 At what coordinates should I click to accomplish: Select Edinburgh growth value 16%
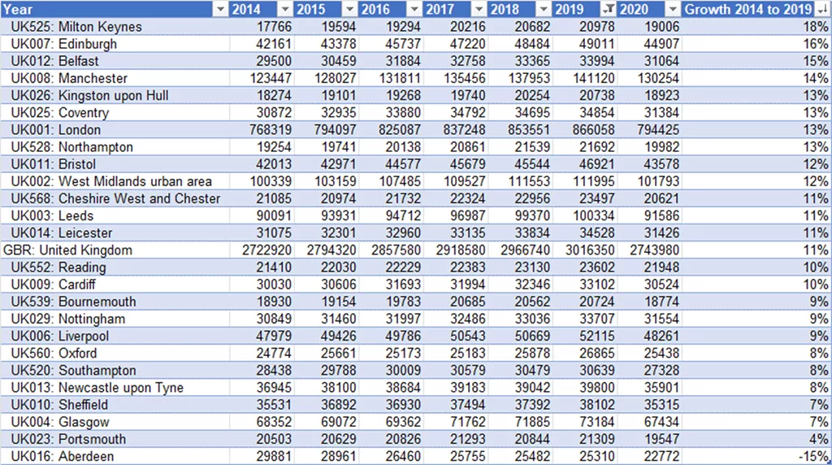816,44
